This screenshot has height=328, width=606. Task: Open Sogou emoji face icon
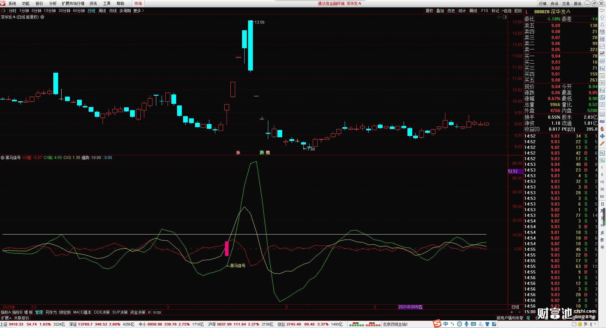pos(460,324)
